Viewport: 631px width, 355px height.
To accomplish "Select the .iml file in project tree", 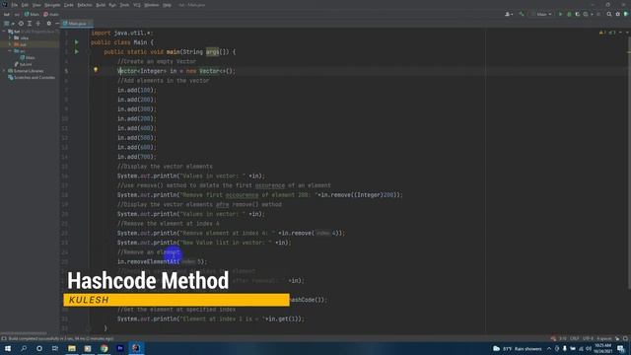I will coord(23,64).
